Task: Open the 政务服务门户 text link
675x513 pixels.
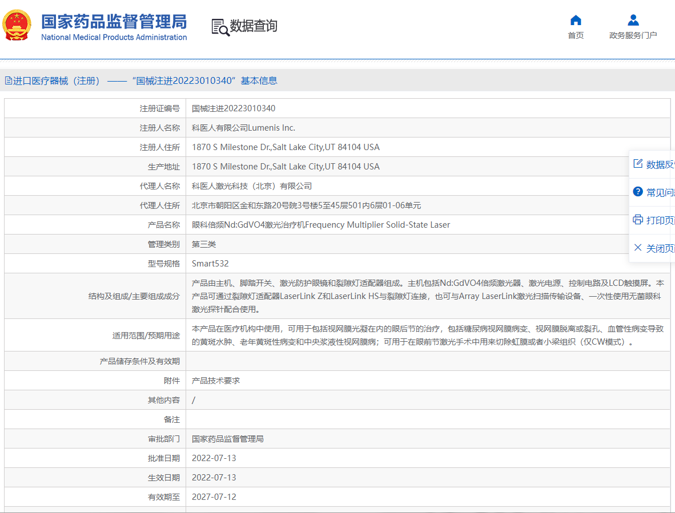Action: (x=633, y=35)
